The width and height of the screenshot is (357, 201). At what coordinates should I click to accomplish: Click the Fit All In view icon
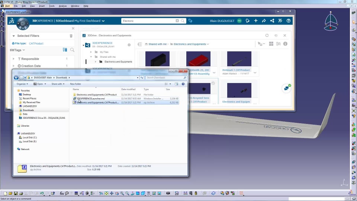click(106, 193)
